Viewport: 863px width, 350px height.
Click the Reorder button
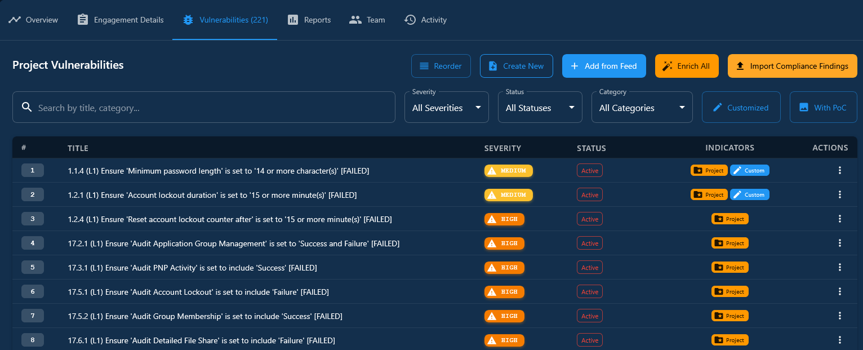click(441, 66)
